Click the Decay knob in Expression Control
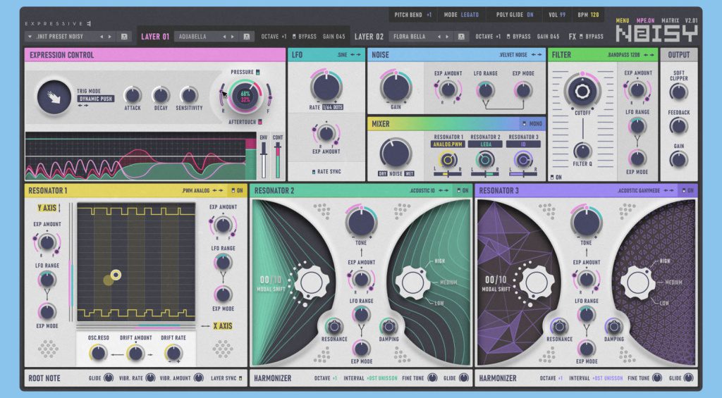This screenshot has height=398, width=722. 161,95
